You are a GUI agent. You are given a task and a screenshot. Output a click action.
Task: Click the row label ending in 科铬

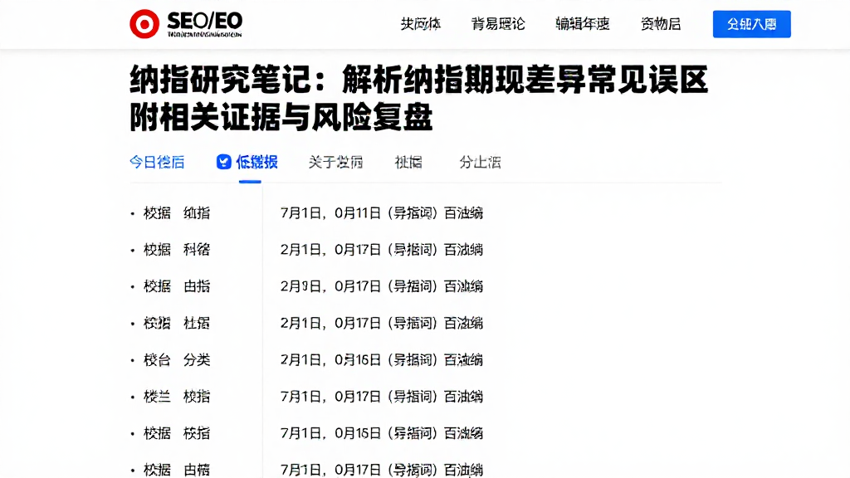point(176,250)
